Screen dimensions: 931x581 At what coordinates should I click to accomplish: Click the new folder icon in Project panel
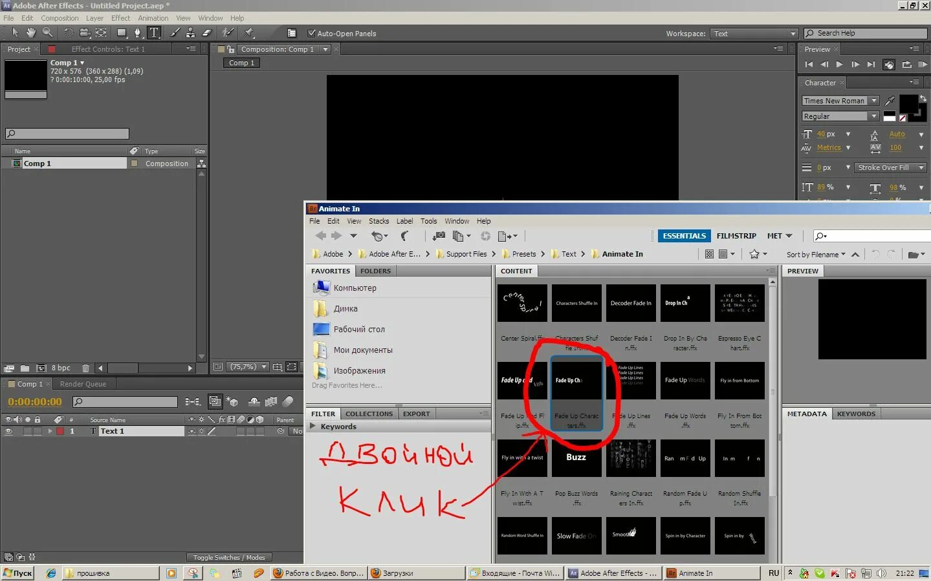coord(25,368)
